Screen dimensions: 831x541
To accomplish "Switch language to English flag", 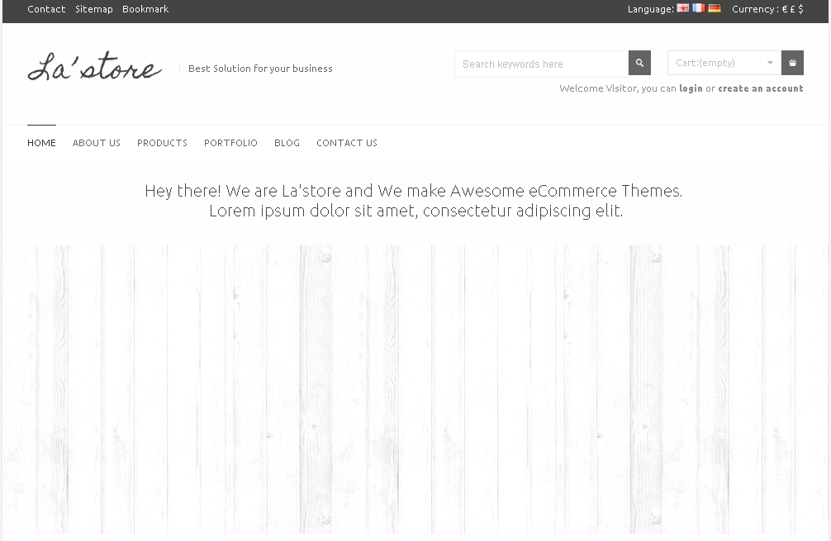I will click(x=683, y=8).
